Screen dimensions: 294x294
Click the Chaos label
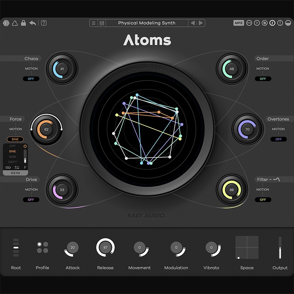tap(31, 58)
